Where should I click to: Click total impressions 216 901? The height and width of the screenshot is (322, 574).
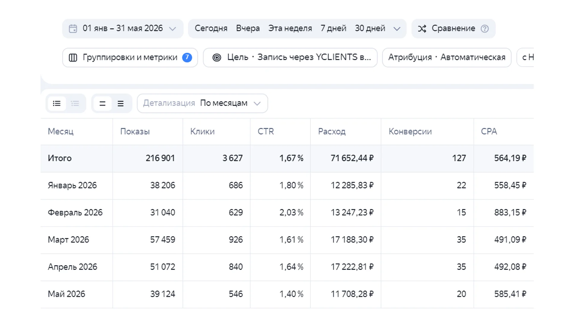tap(160, 158)
